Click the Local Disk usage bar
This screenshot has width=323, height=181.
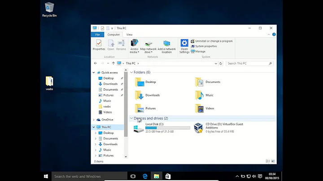168,128
